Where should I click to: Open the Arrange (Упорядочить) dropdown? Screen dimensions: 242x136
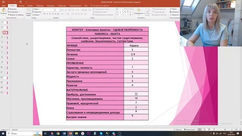139,12
